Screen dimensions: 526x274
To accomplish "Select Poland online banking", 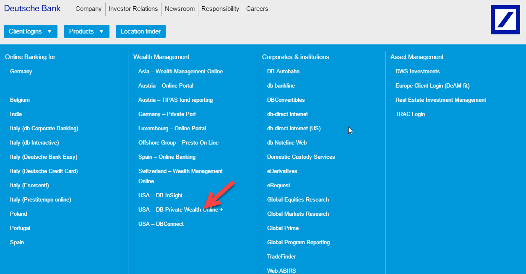I will click(18, 214).
